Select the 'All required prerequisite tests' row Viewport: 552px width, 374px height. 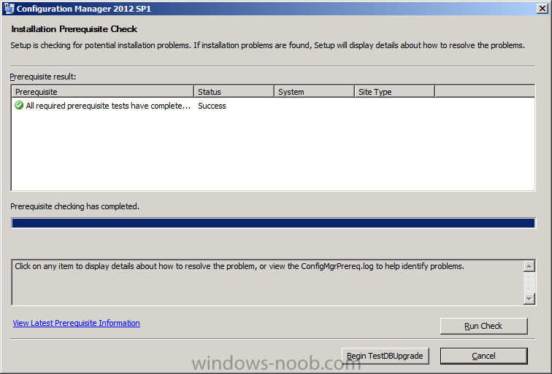(x=273, y=106)
